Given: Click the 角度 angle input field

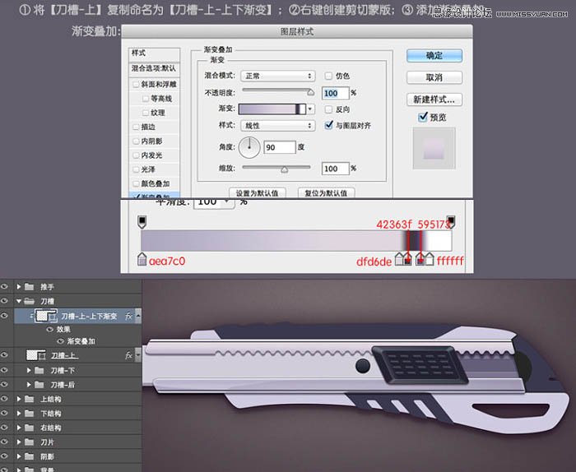Looking at the screenshot, I should pos(280,147).
